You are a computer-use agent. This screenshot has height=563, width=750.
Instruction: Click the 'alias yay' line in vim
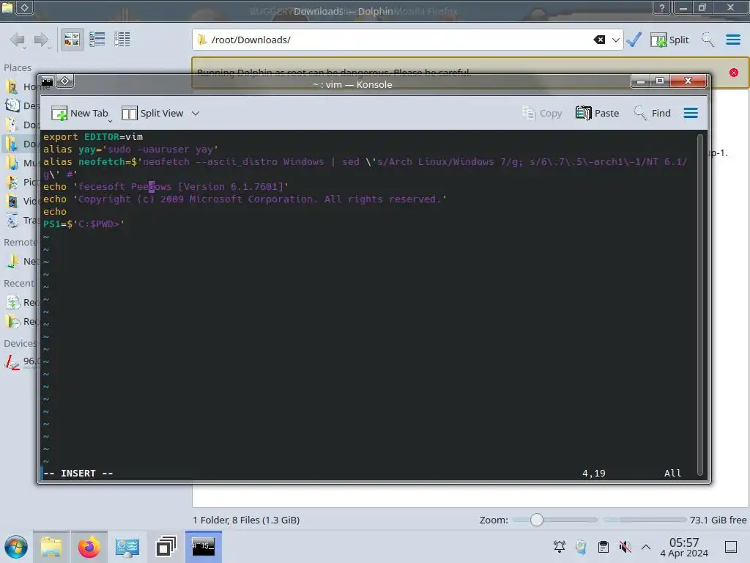(x=130, y=150)
